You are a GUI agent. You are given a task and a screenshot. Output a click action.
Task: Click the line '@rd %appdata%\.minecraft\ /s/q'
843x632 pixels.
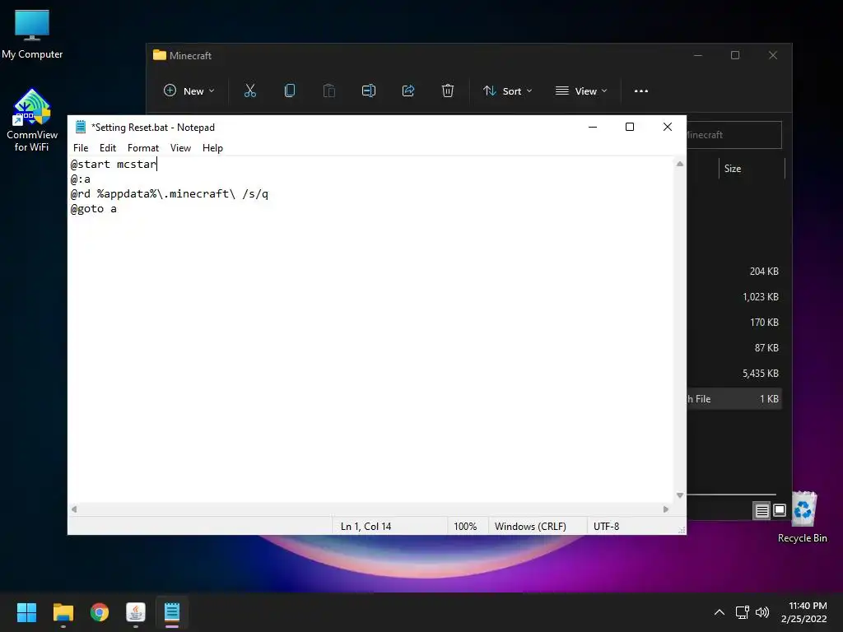[170, 193]
